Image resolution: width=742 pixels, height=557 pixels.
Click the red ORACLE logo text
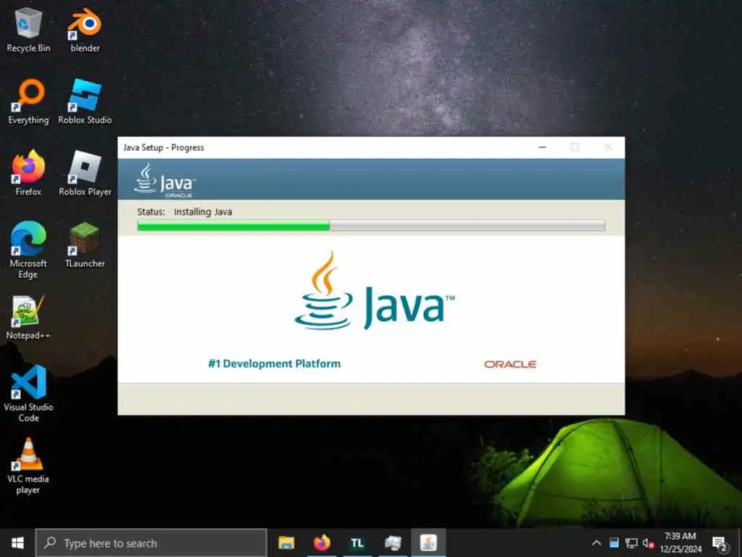point(510,364)
